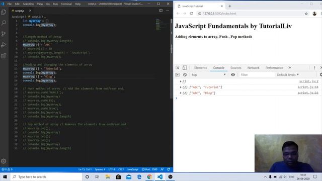Change encoding via UTF-8 status item
Viewport: 322px width, 181px height.
(112, 169)
